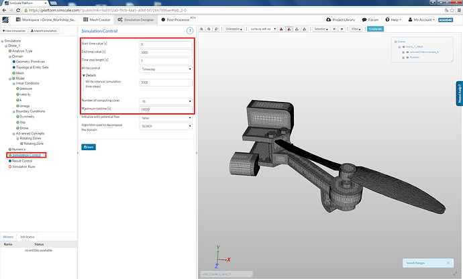Click the End time value input field
Image resolution: width=463 pixels, height=279 pixels.
click(165, 52)
